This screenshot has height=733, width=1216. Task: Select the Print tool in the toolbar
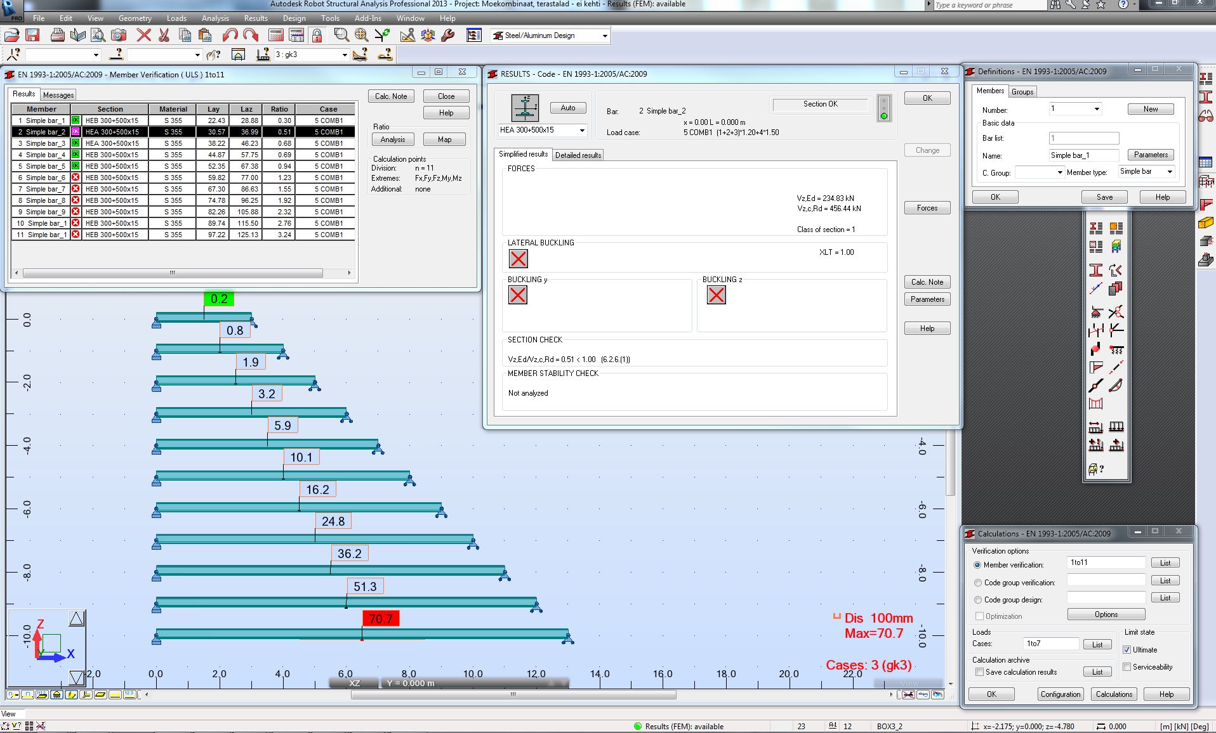tap(57, 35)
